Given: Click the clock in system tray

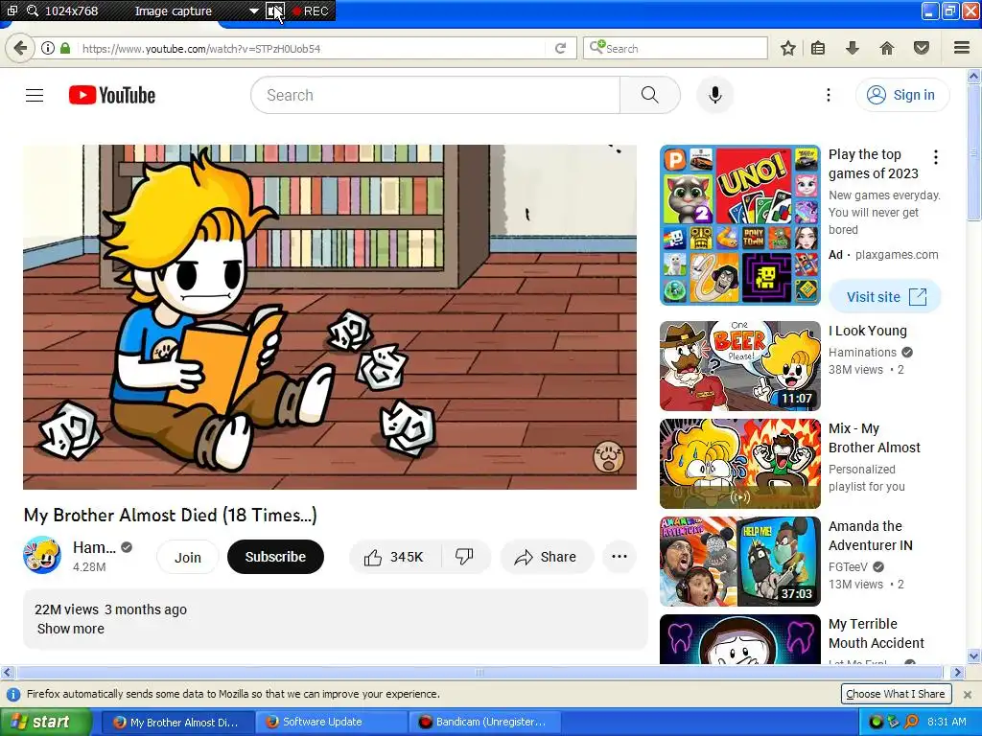Looking at the screenshot, I should point(947,722).
